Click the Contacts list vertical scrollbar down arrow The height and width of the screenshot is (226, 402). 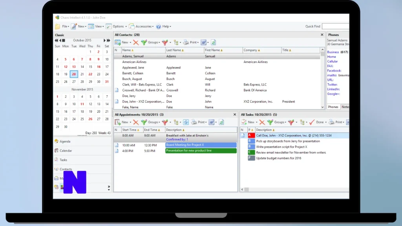click(x=323, y=107)
